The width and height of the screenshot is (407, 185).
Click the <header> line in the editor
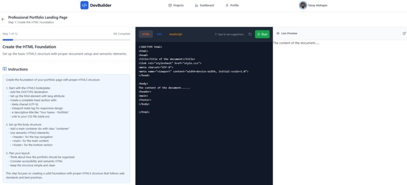click(145, 92)
